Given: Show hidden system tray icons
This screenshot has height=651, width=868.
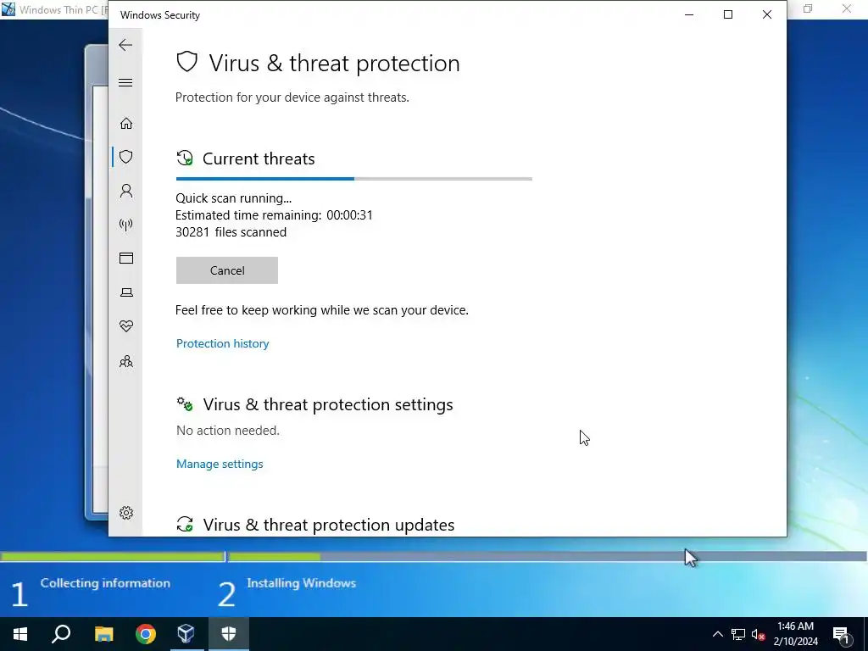Looking at the screenshot, I should click(x=717, y=634).
